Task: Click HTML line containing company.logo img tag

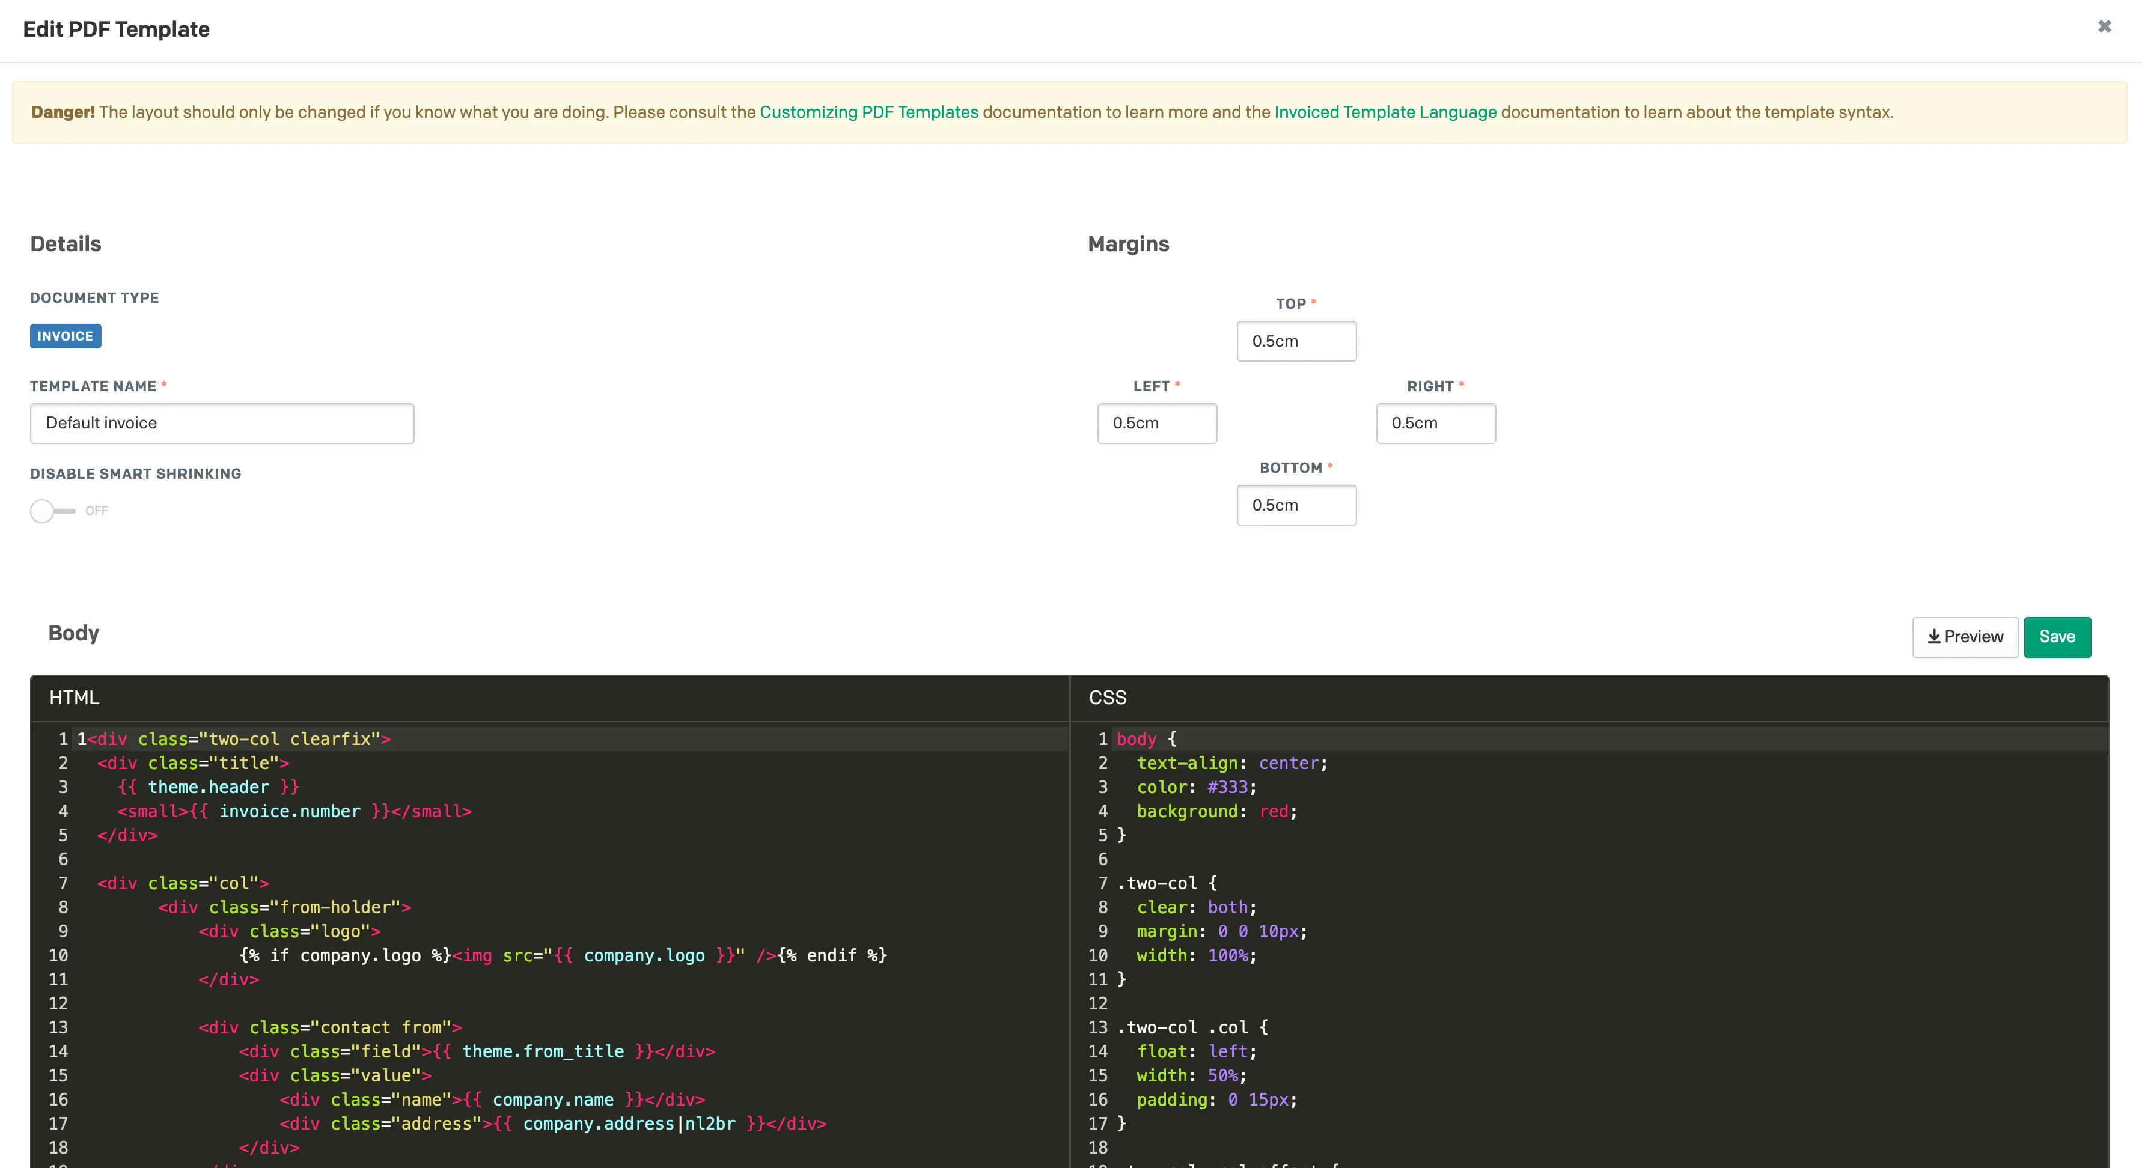Action: coord(563,956)
